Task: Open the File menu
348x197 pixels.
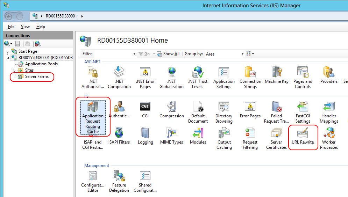Action: (x=11, y=27)
